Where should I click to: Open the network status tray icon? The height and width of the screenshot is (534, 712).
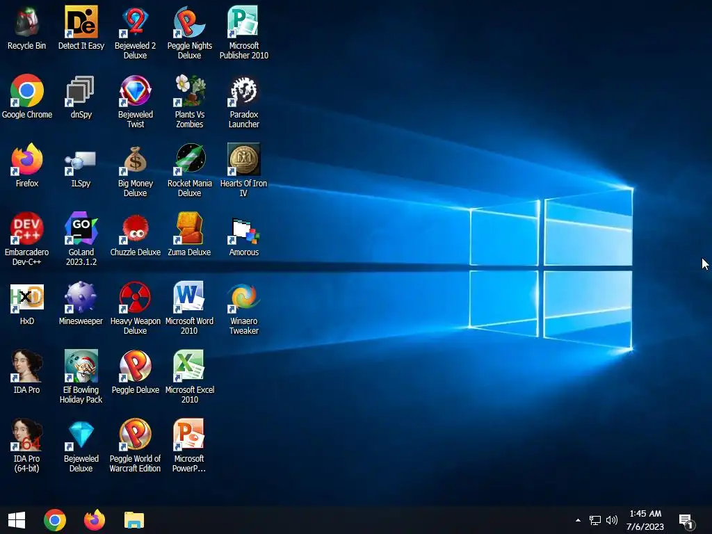[x=595, y=520]
